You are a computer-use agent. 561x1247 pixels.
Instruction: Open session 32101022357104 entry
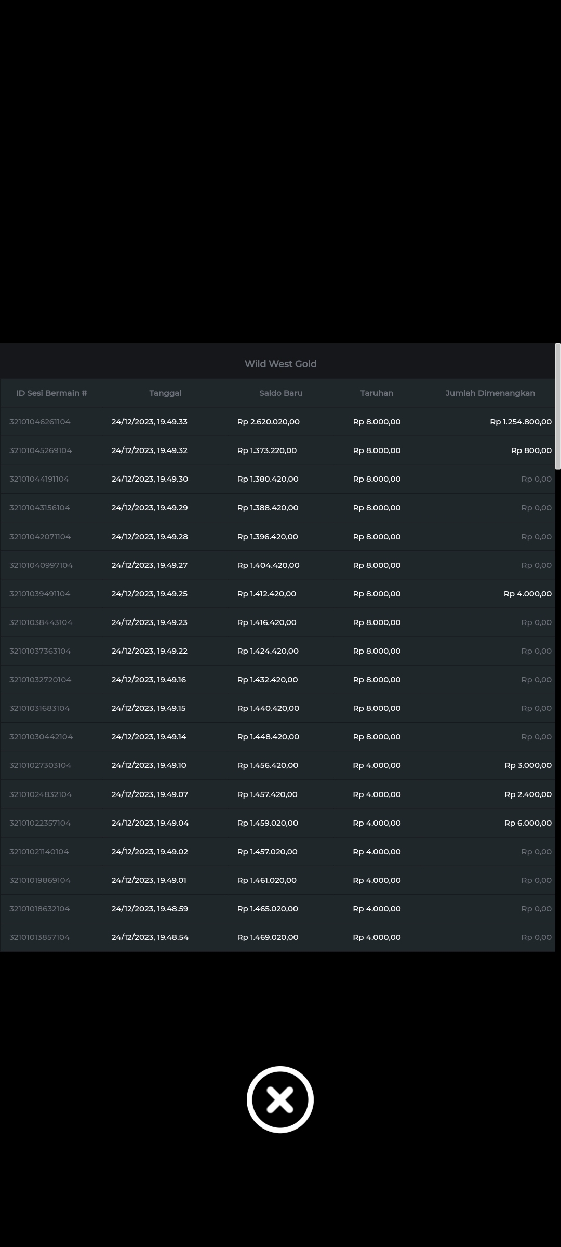277,823
